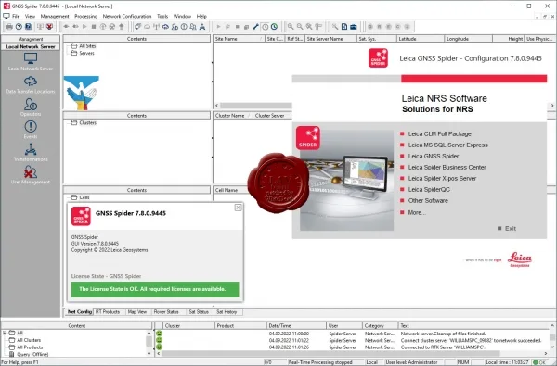Click the context help book toolbar icon
The image size is (557, 366).
[x=28, y=27]
